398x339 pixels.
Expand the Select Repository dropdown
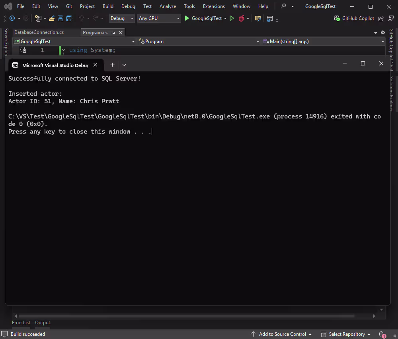(x=346, y=334)
